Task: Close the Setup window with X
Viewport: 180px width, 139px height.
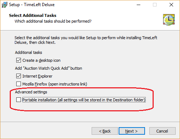Action: point(171,5)
